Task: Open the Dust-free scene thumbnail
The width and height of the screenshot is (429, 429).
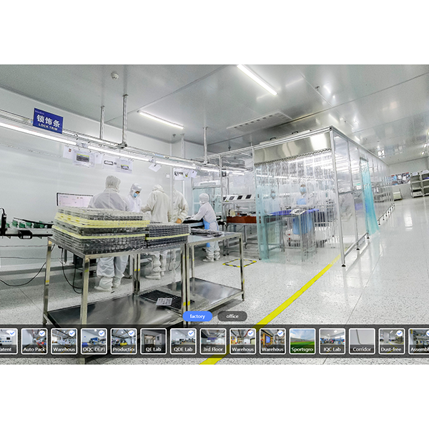Action: tap(392, 341)
